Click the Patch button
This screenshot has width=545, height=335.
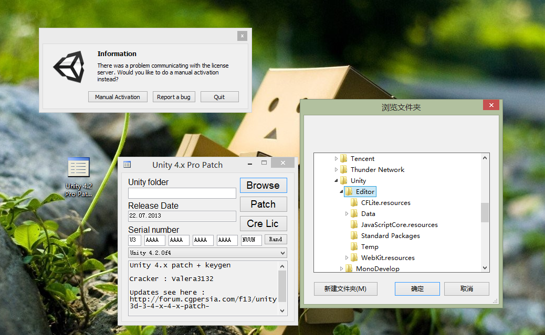[264, 204]
